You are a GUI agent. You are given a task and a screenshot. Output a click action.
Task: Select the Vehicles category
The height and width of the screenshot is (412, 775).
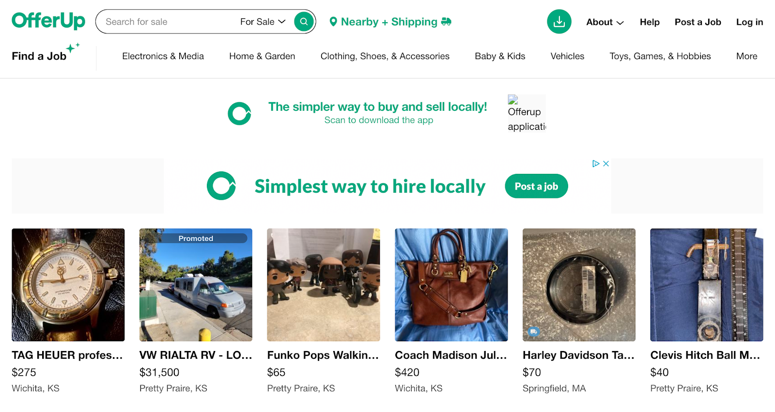[567, 56]
